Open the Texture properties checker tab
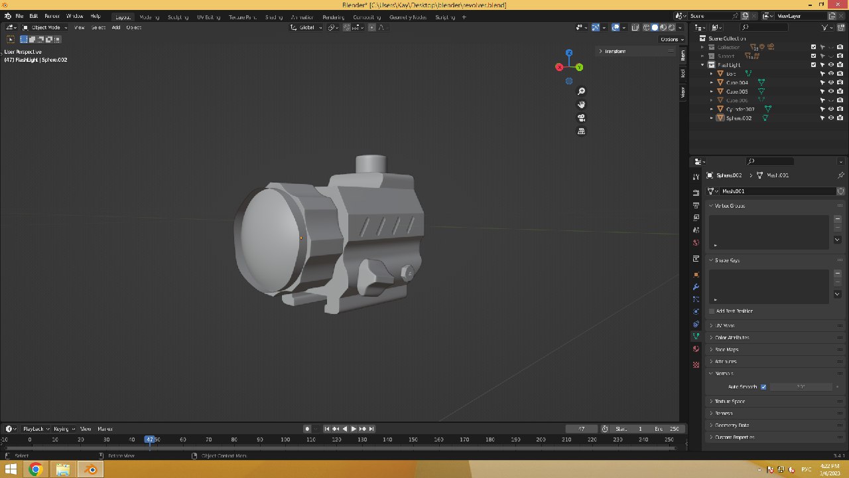This screenshot has height=478, width=849. coord(696,364)
